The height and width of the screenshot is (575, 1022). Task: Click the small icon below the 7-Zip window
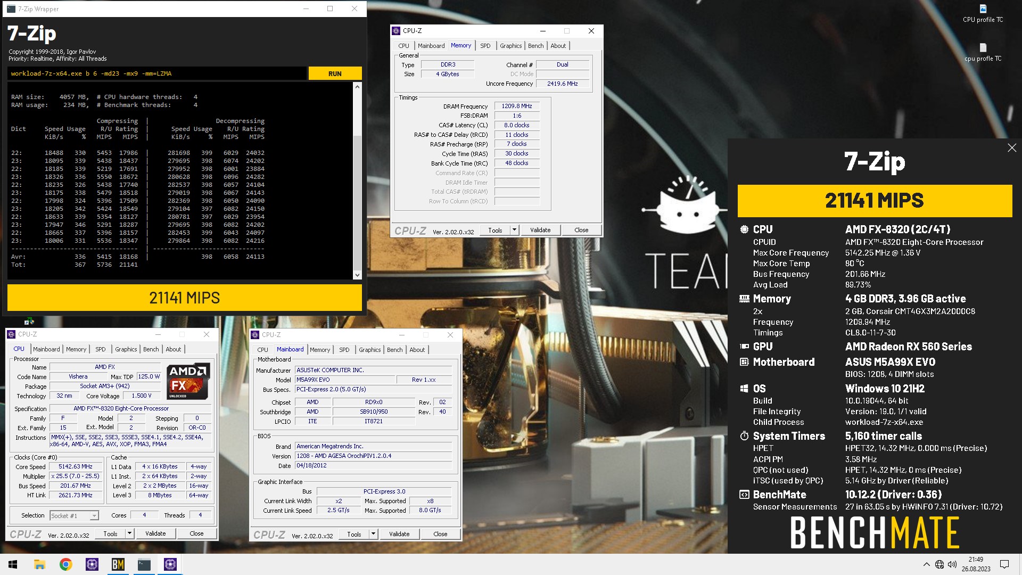coord(29,322)
